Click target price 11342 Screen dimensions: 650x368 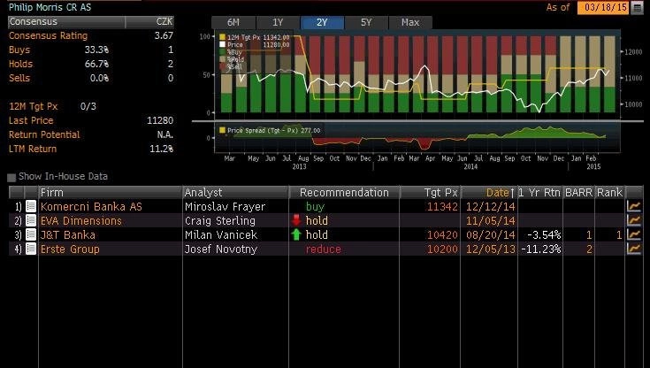tap(442, 207)
